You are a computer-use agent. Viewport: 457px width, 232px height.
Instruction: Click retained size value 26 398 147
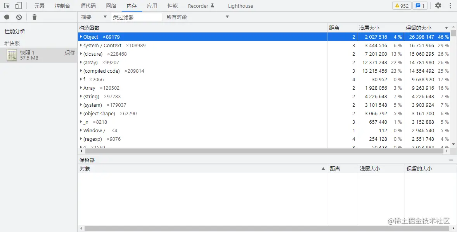421,37
